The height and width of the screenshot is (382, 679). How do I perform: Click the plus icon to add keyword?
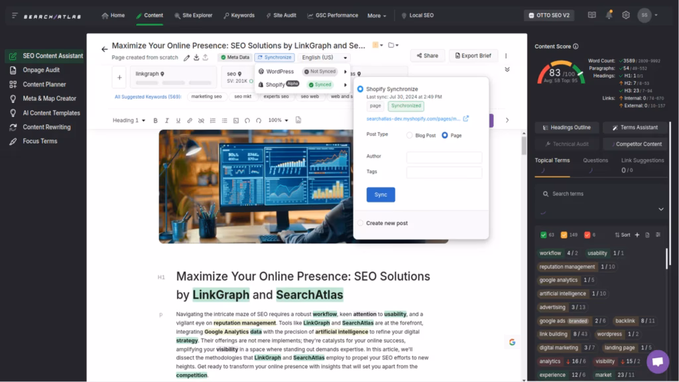coord(119,77)
